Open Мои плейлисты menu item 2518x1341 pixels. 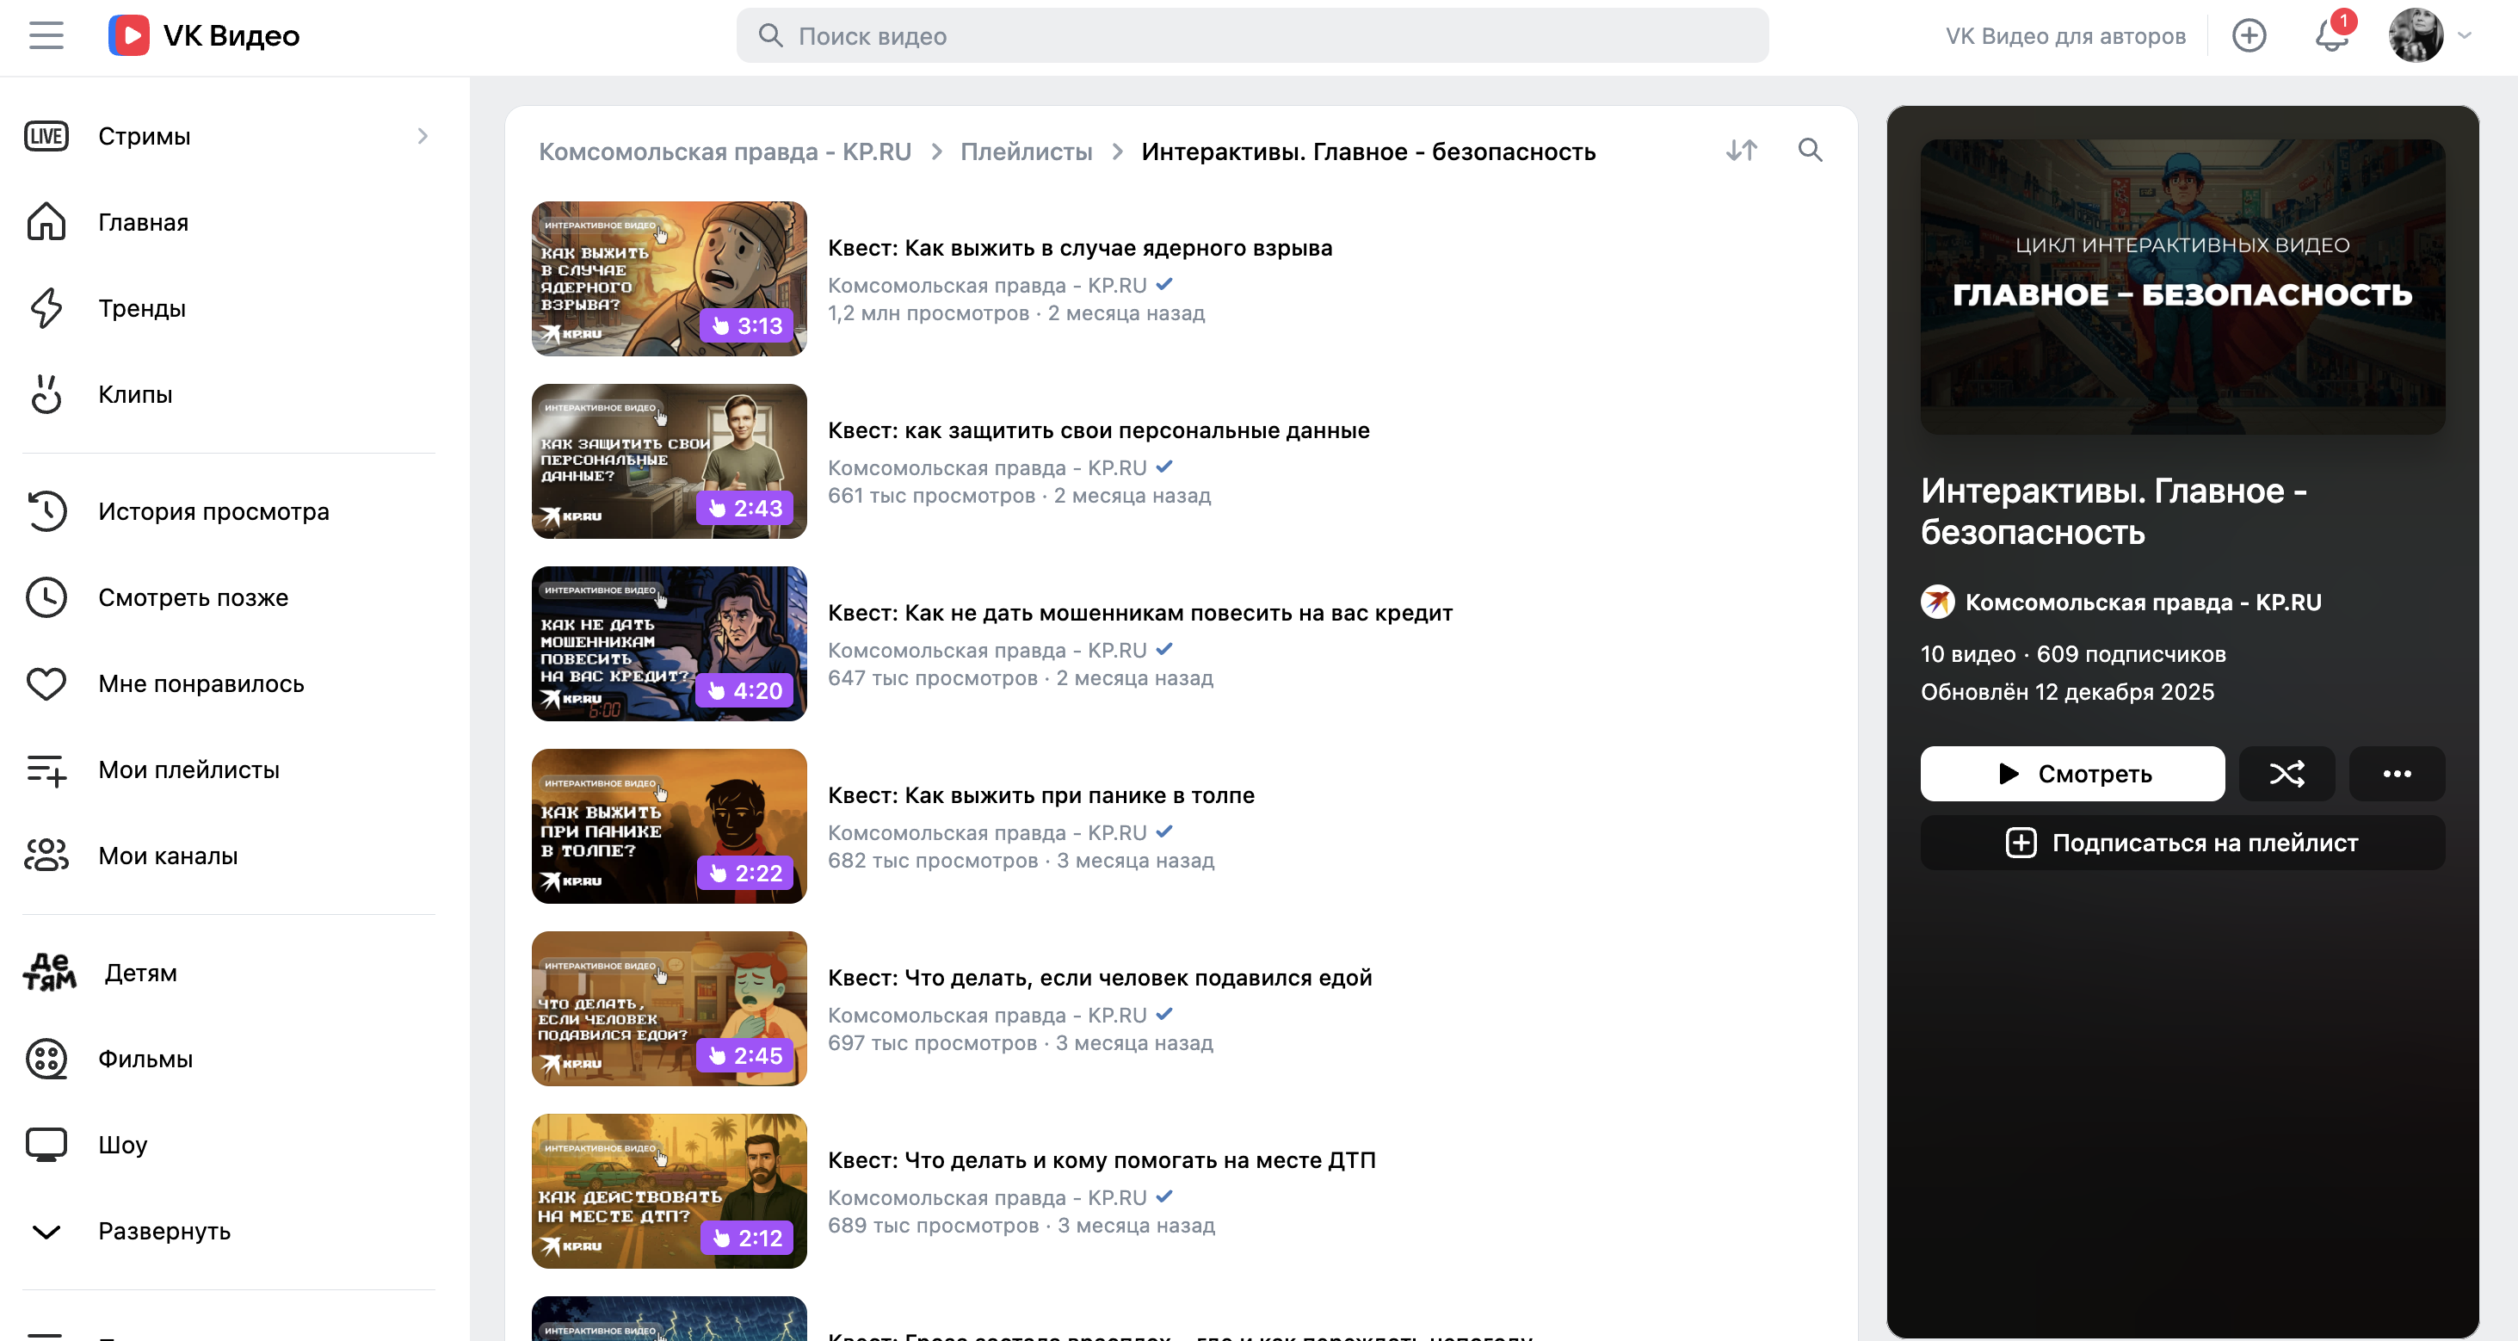tap(188, 769)
